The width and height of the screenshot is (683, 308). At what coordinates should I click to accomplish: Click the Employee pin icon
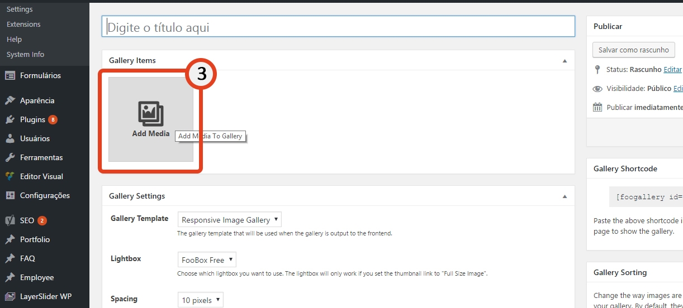pyautogui.click(x=10, y=277)
